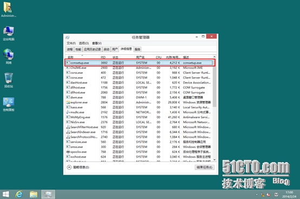The height and width of the screenshot is (199, 300).
Task: Click the scrollbar down arrow
Action: 214,159
